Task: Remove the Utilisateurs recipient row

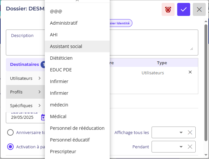Action: [190, 72]
